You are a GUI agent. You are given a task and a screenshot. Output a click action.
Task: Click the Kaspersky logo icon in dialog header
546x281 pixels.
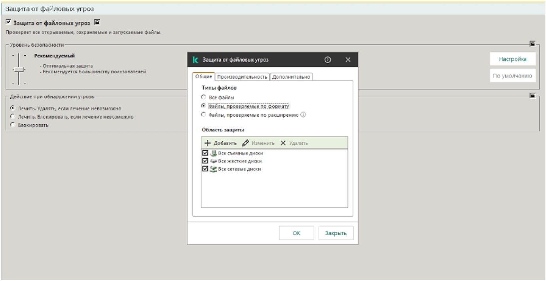[x=195, y=60]
